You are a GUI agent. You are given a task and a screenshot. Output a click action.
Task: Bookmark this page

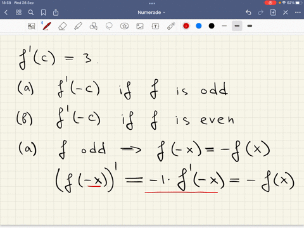[x=43, y=13]
